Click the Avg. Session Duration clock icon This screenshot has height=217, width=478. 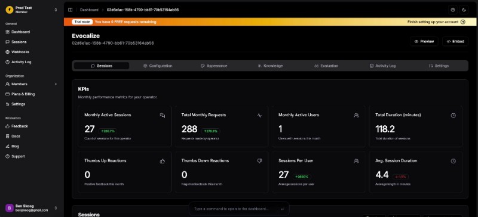[454, 161]
